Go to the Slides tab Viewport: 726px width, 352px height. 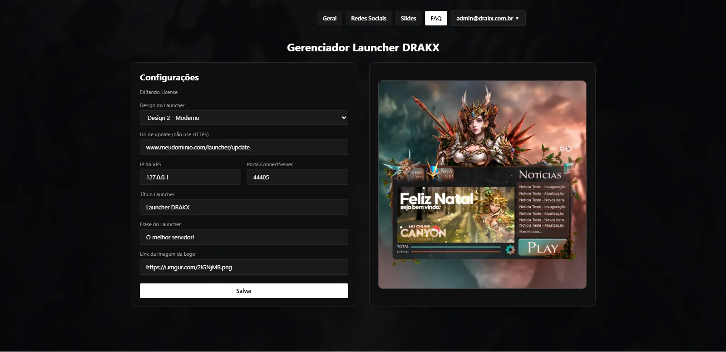tap(408, 18)
